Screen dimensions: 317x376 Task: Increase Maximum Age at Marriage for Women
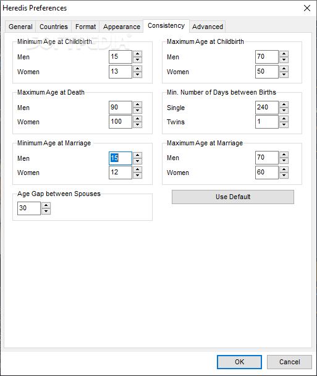284,169
